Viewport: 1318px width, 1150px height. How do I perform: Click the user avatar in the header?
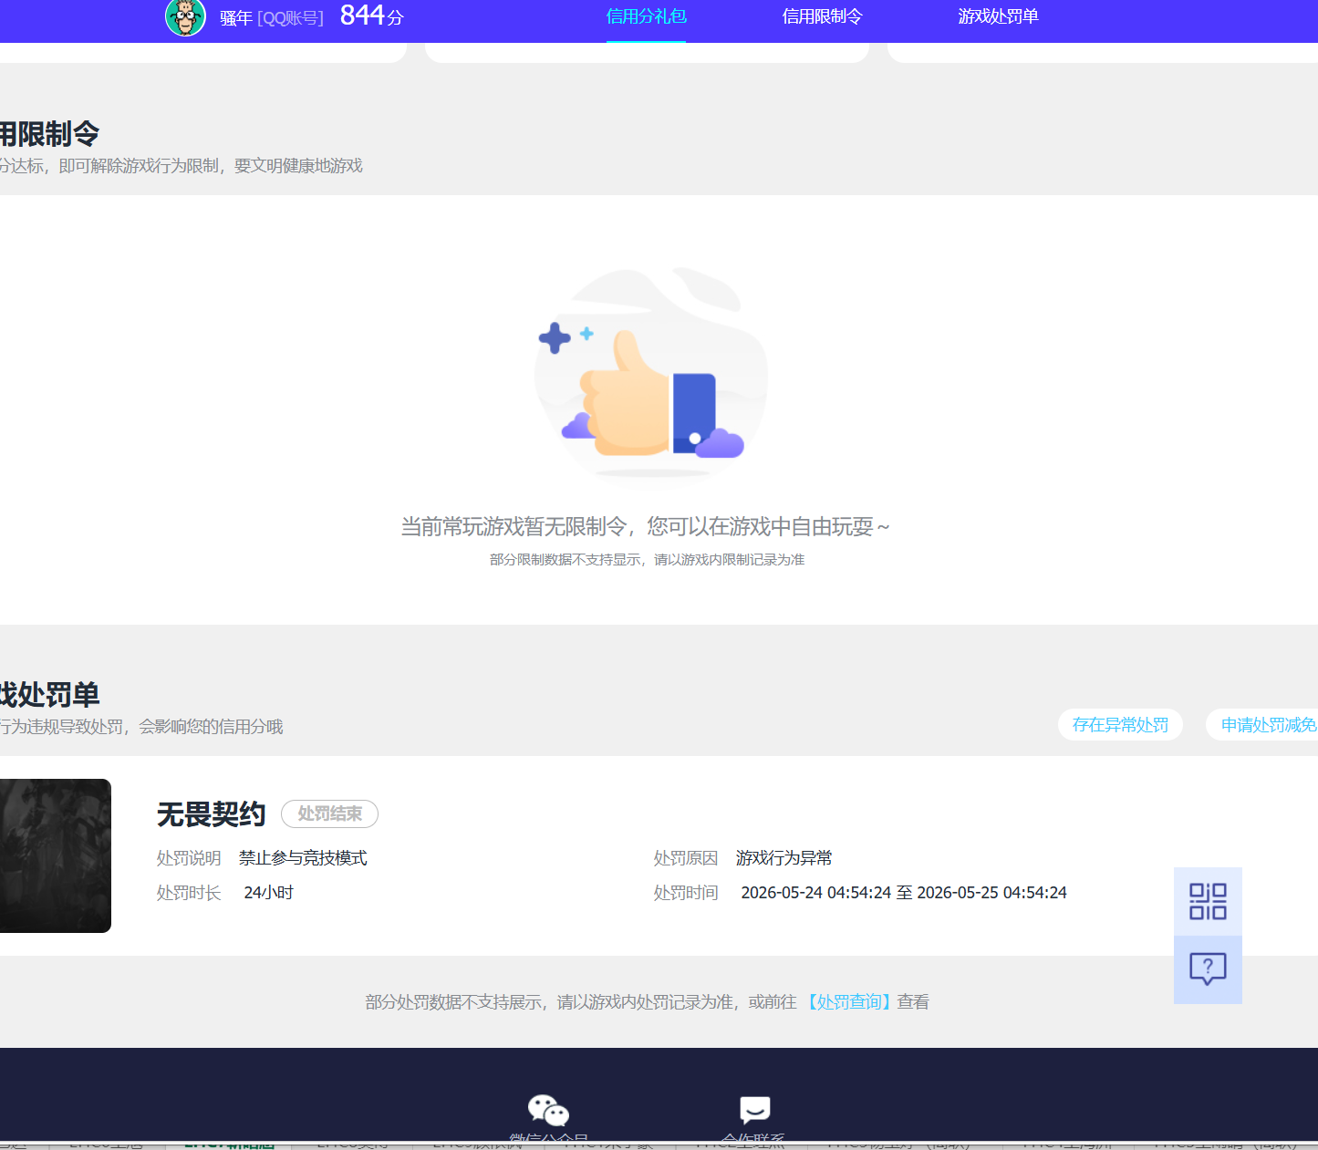click(185, 17)
